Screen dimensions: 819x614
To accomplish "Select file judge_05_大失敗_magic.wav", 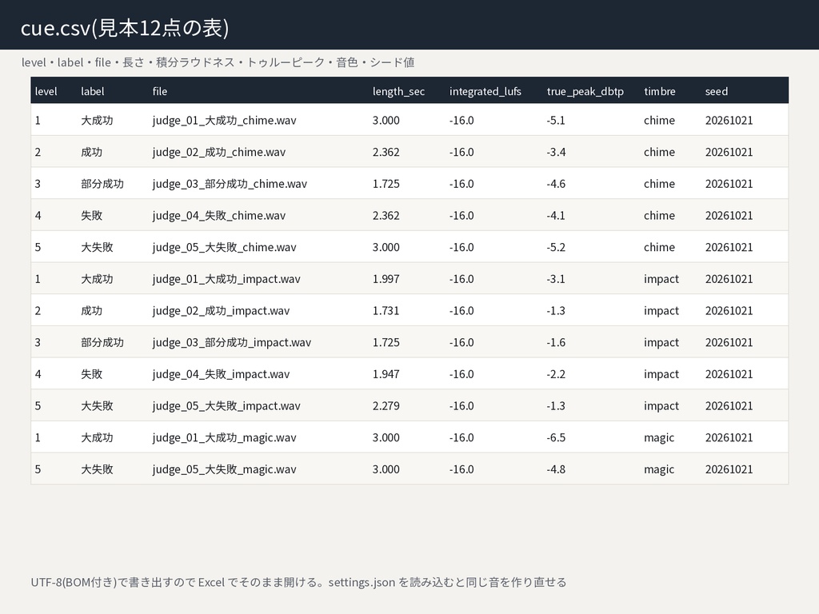I will tap(224, 469).
